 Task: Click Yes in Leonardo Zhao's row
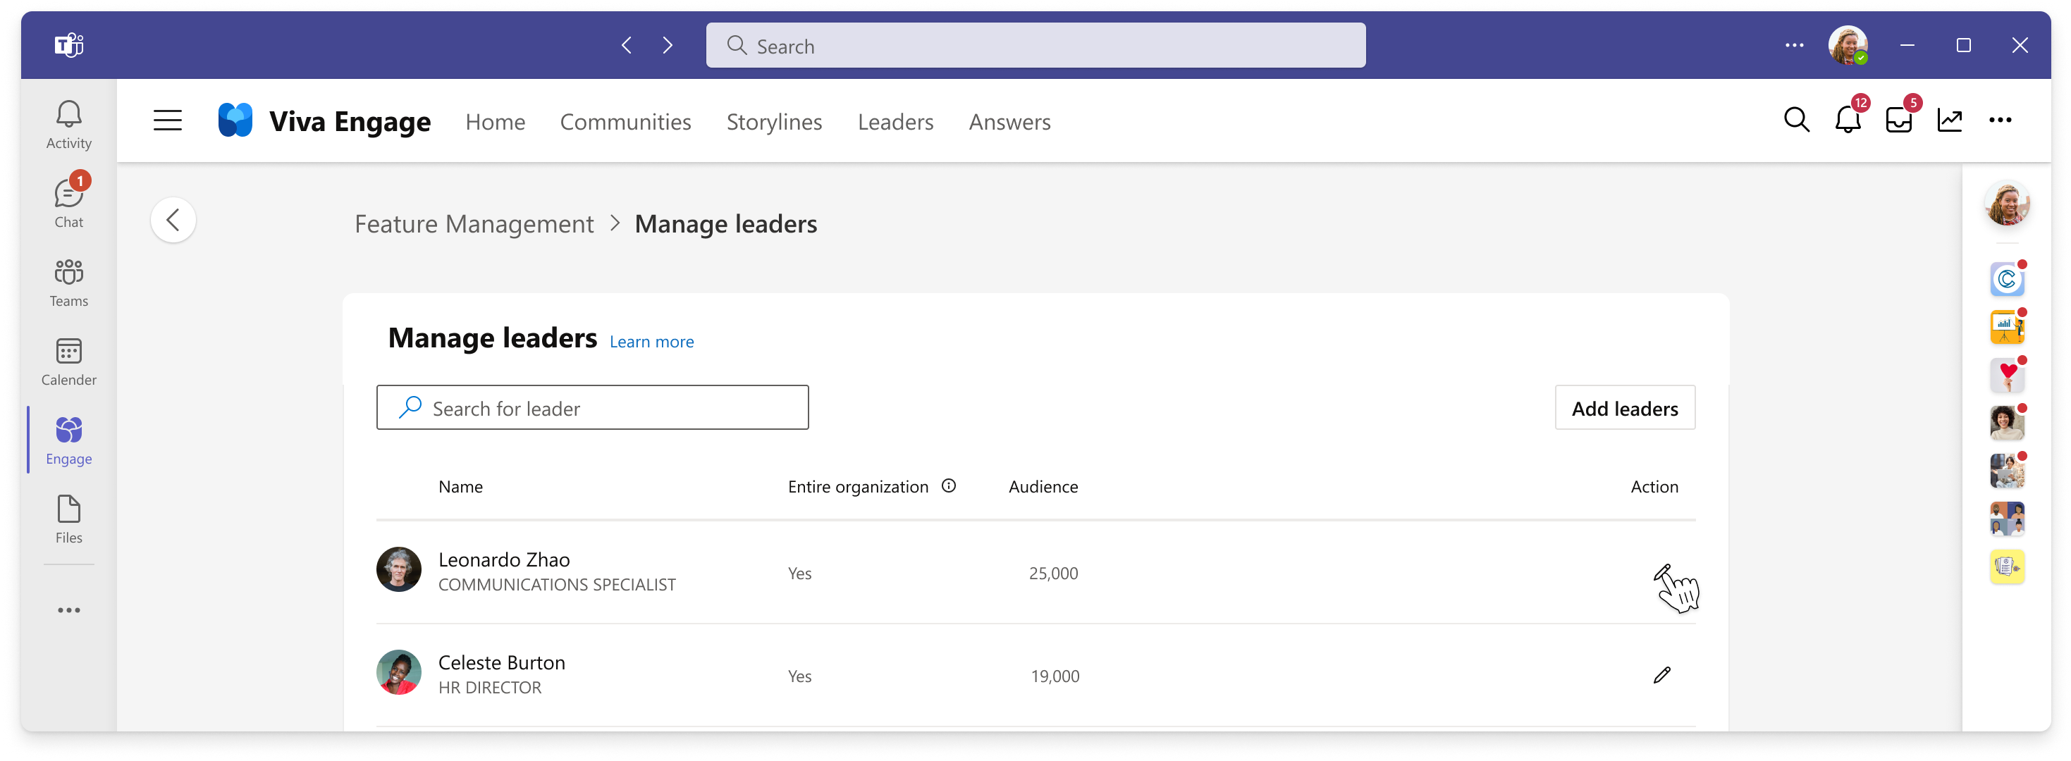pos(799,573)
